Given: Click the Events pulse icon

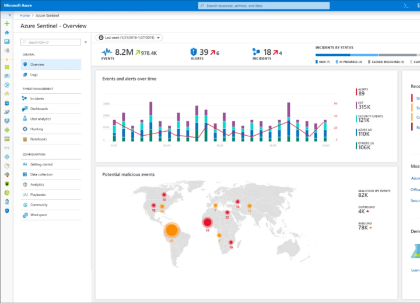Looking at the screenshot, I should (x=107, y=52).
